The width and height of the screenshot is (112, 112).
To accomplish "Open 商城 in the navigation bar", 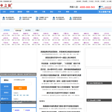I will (68, 12).
